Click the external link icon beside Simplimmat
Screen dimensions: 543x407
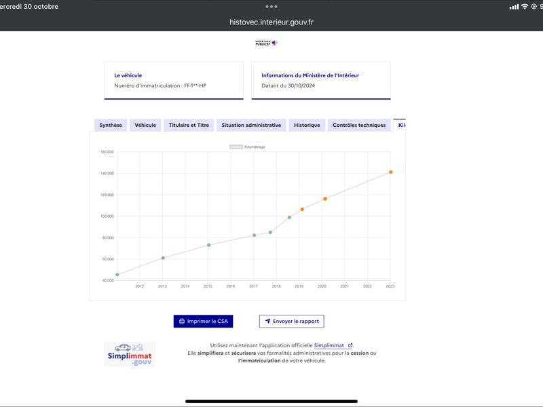click(x=350, y=345)
